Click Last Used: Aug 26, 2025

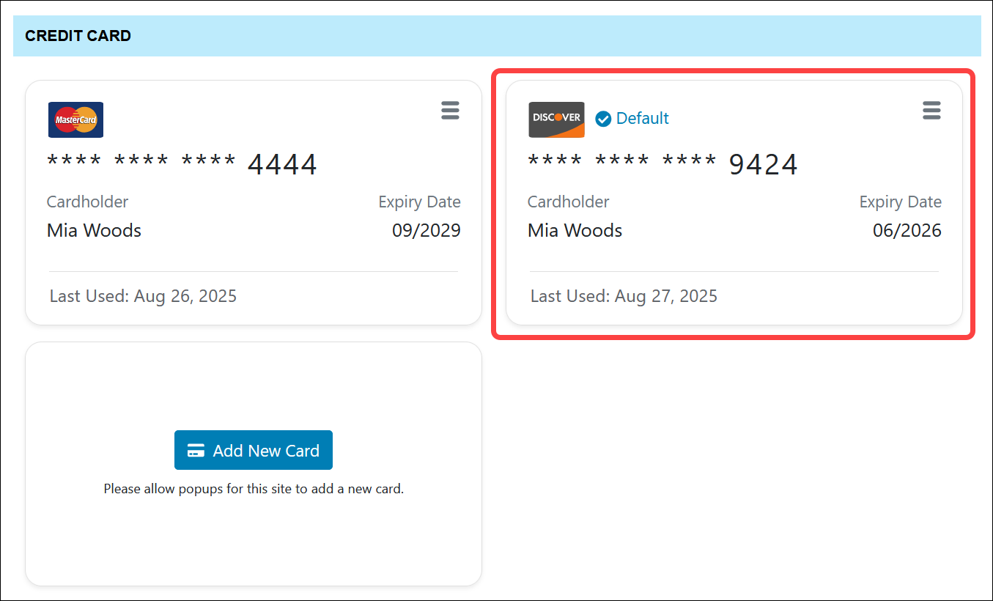144,296
